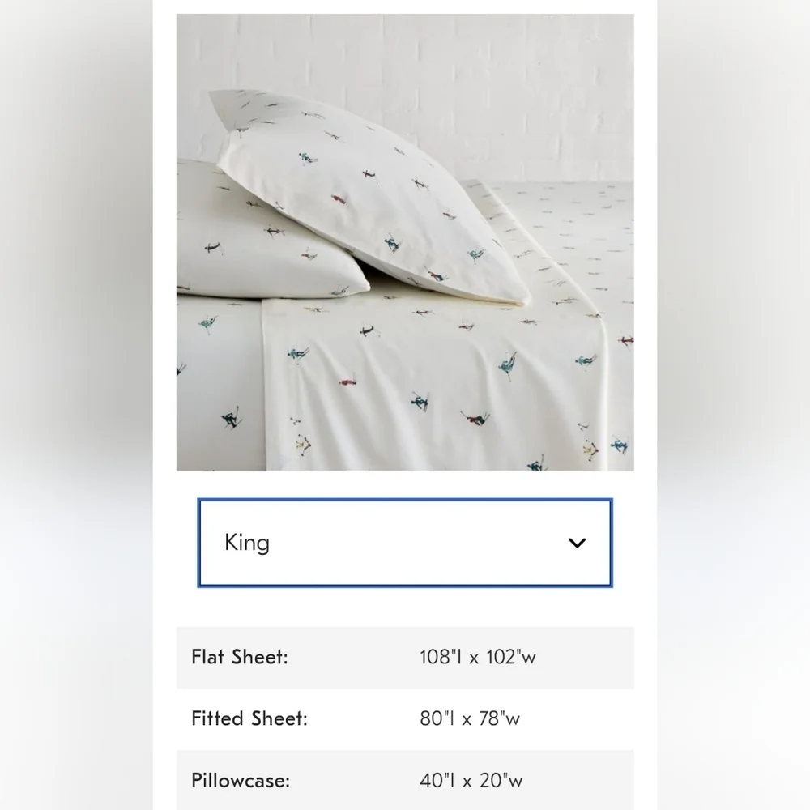Image resolution: width=810 pixels, height=810 pixels.
Task: Open the King size dropdown
Action: (x=405, y=543)
